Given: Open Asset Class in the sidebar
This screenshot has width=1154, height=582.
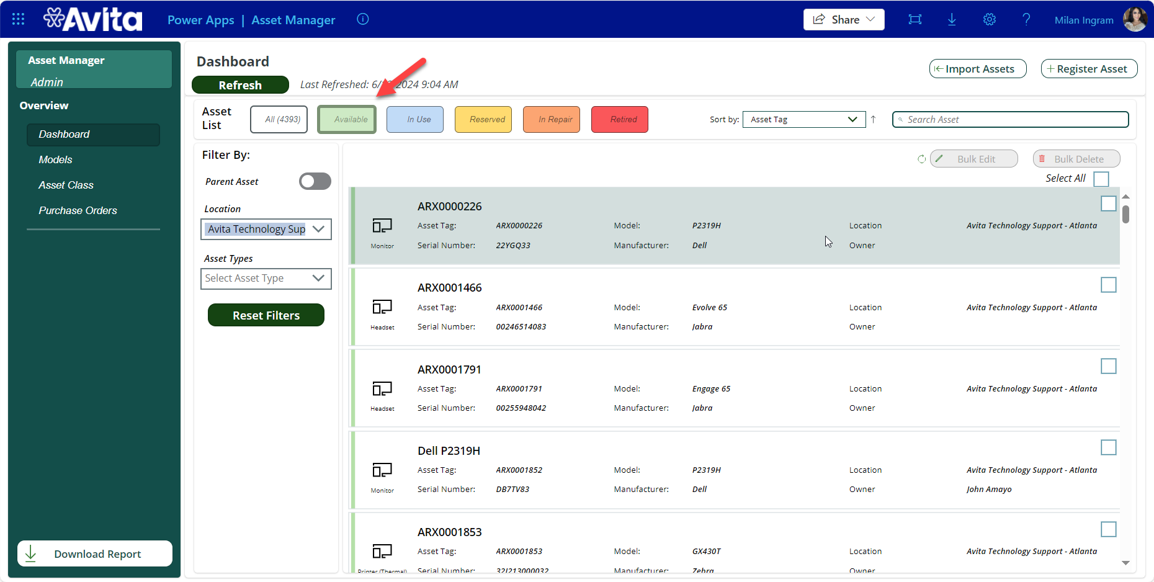Looking at the screenshot, I should [x=66, y=185].
